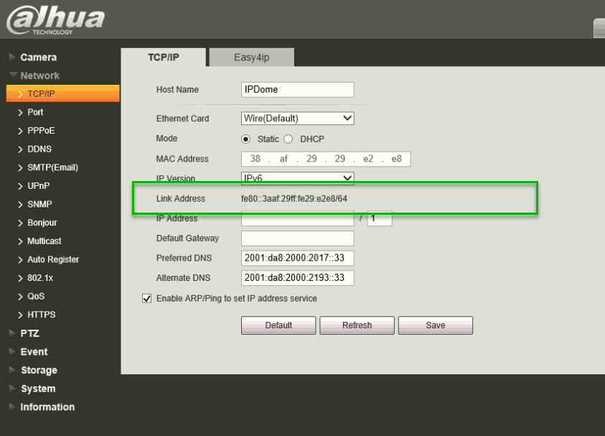Select the DHCP mode radio button

click(x=289, y=139)
